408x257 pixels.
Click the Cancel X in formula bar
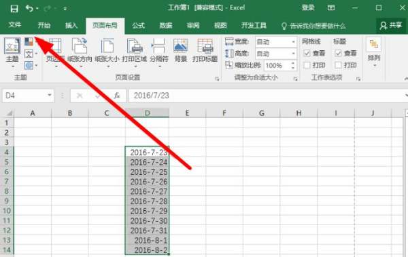(x=80, y=96)
